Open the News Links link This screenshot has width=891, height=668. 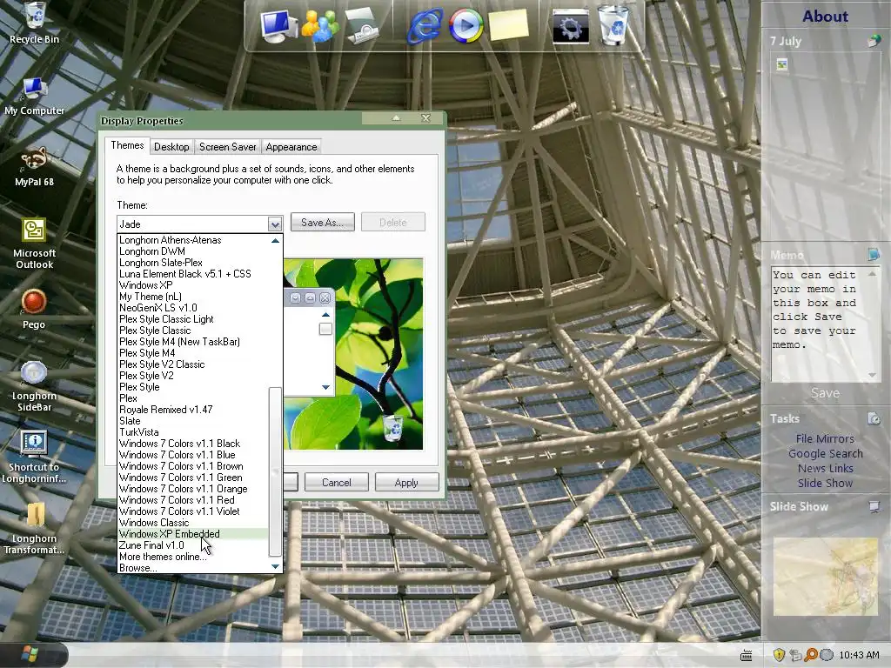point(825,468)
